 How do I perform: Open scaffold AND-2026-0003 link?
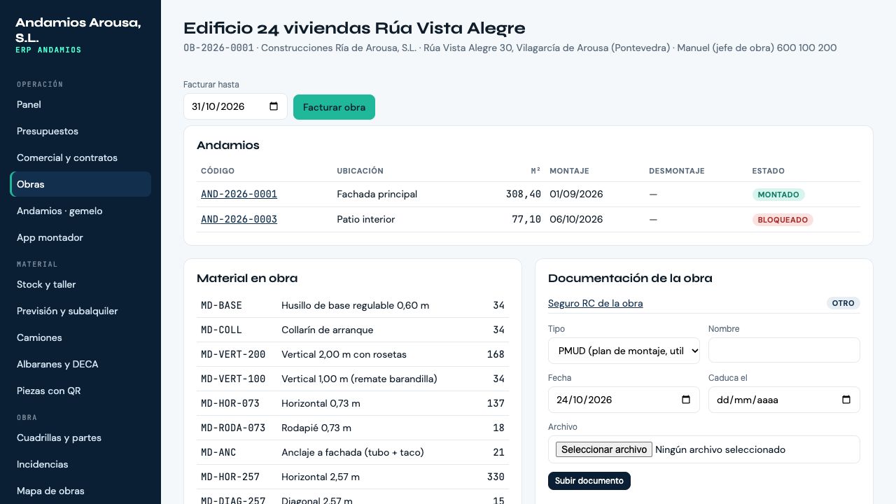pyautogui.click(x=239, y=219)
